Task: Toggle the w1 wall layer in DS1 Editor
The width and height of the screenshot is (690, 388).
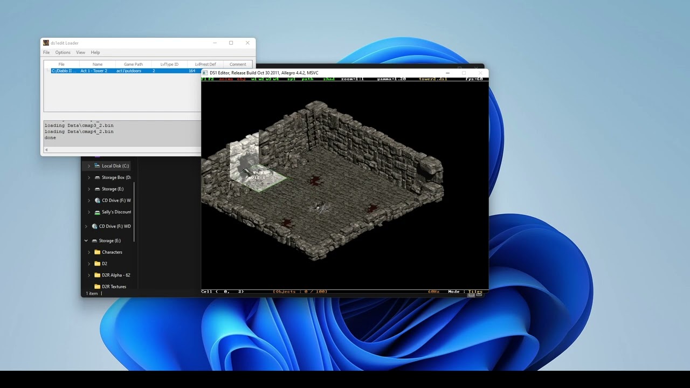Action: [254, 79]
